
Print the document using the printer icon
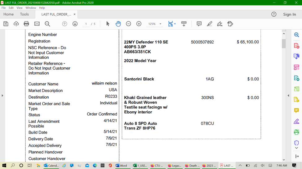pyautogui.click(x=26, y=24)
